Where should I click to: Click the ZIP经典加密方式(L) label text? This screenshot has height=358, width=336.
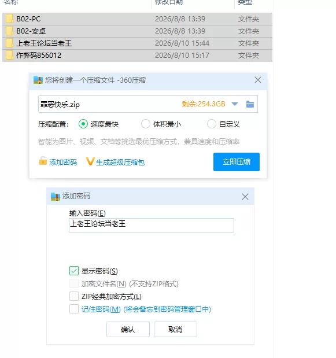112,296
